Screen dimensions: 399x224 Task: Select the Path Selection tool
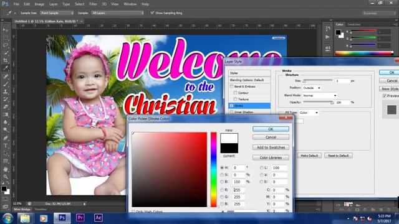click(6, 154)
